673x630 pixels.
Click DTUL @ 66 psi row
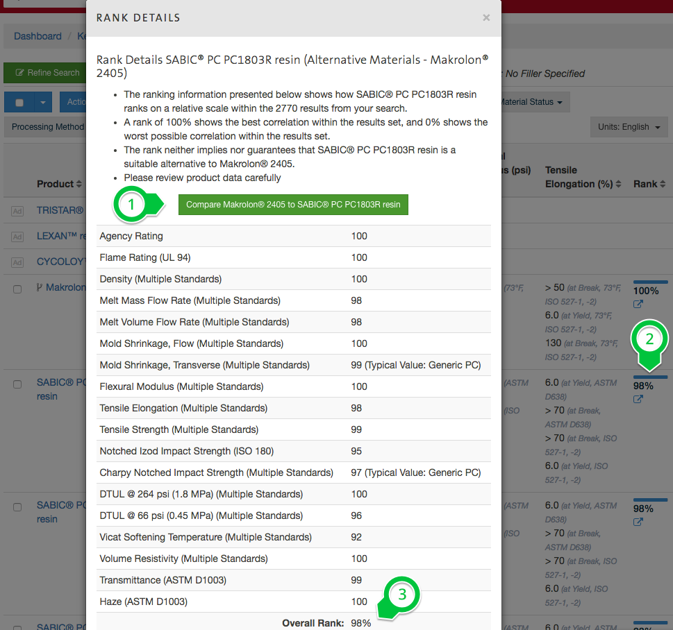[294, 516]
